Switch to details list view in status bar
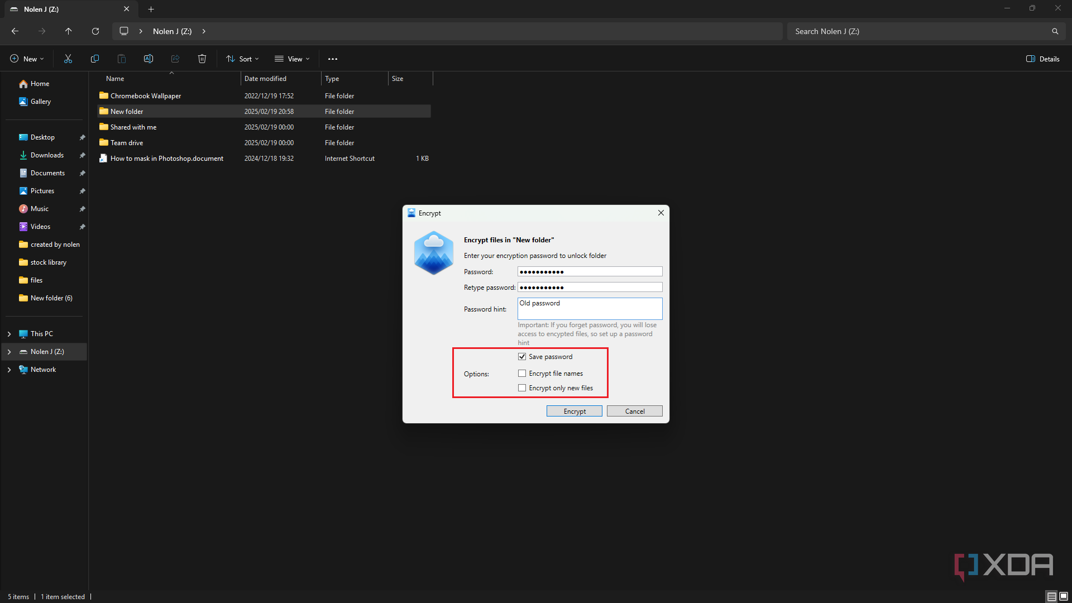This screenshot has height=603, width=1072. (x=1051, y=597)
